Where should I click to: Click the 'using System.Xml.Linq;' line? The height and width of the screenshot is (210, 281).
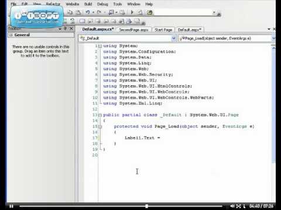pyautogui.click(x=133, y=103)
